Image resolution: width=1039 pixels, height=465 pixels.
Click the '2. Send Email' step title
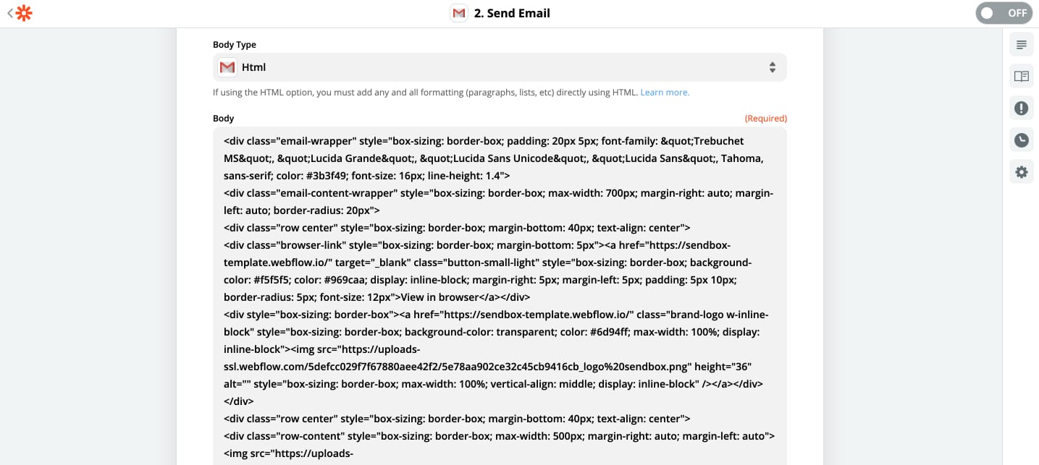click(512, 13)
